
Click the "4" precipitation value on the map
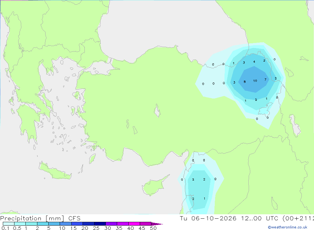click(x=254, y=62)
